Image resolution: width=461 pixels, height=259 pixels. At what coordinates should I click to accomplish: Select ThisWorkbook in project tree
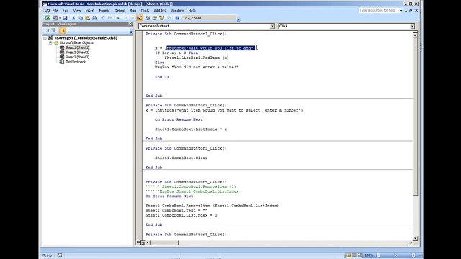click(x=76, y=62)
